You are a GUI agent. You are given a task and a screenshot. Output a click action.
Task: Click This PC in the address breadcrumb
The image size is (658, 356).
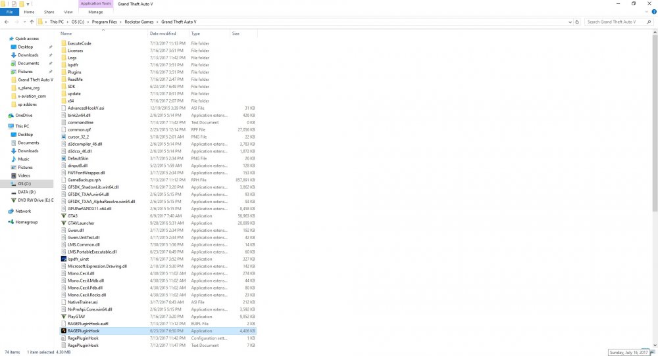click(57, 22)
